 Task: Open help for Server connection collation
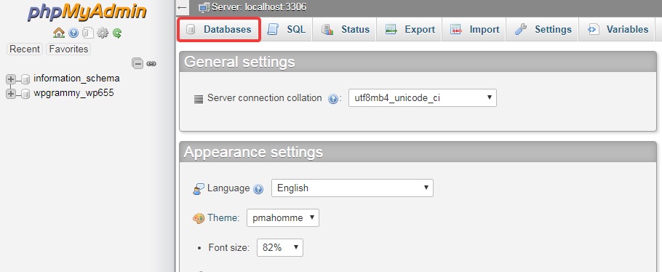332,99
